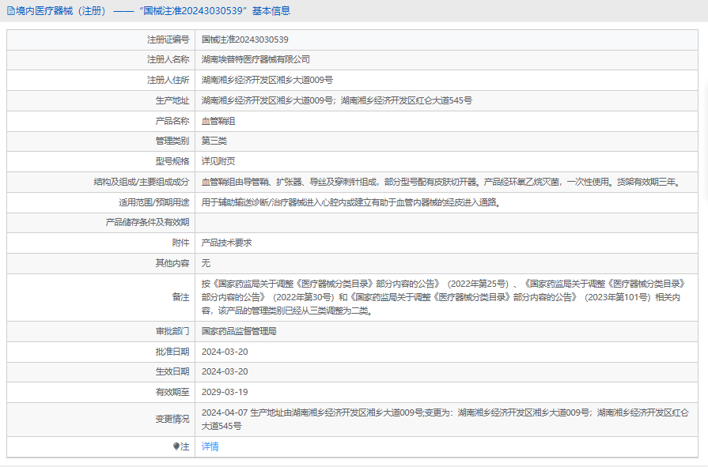708x467 pixels.
Task: Click the 结构及组成/主要组成成分 label
Action: [x=142, y=182]
